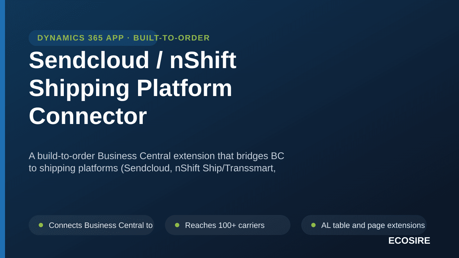The image size is (459, 258).
Task: Select the "Sendcloud / nShift Shipping Platform Connector" title
Action: [x=133, y=88]
